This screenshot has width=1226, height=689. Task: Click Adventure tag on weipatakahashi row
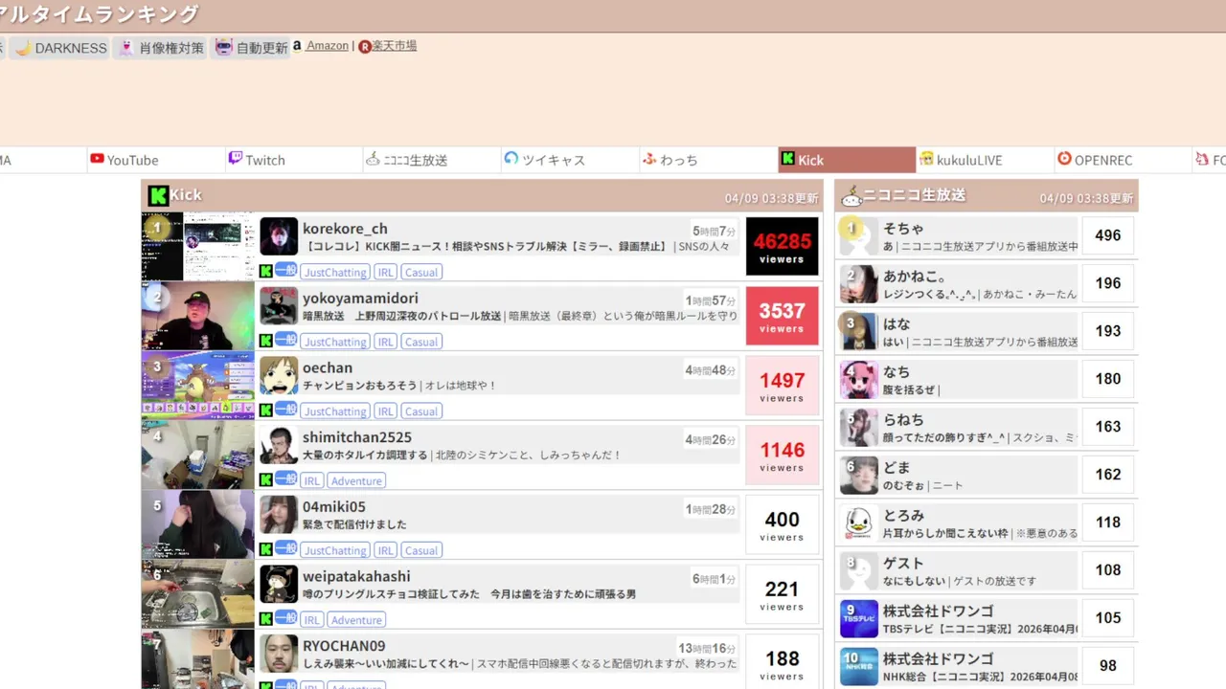point(356,620)
